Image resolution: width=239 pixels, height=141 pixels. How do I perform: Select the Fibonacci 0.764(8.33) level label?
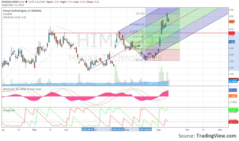pyautogui.click(x=137, y=25)
